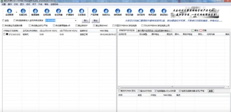Open the 显示 menu
Image resolution: width=231 pixels, height=112 pixels.
(22, 4)
